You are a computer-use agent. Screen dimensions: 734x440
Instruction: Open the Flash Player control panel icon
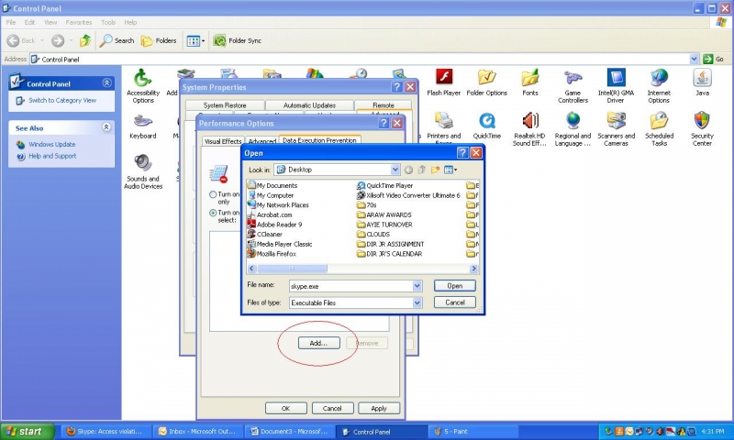tap(444, 79)
